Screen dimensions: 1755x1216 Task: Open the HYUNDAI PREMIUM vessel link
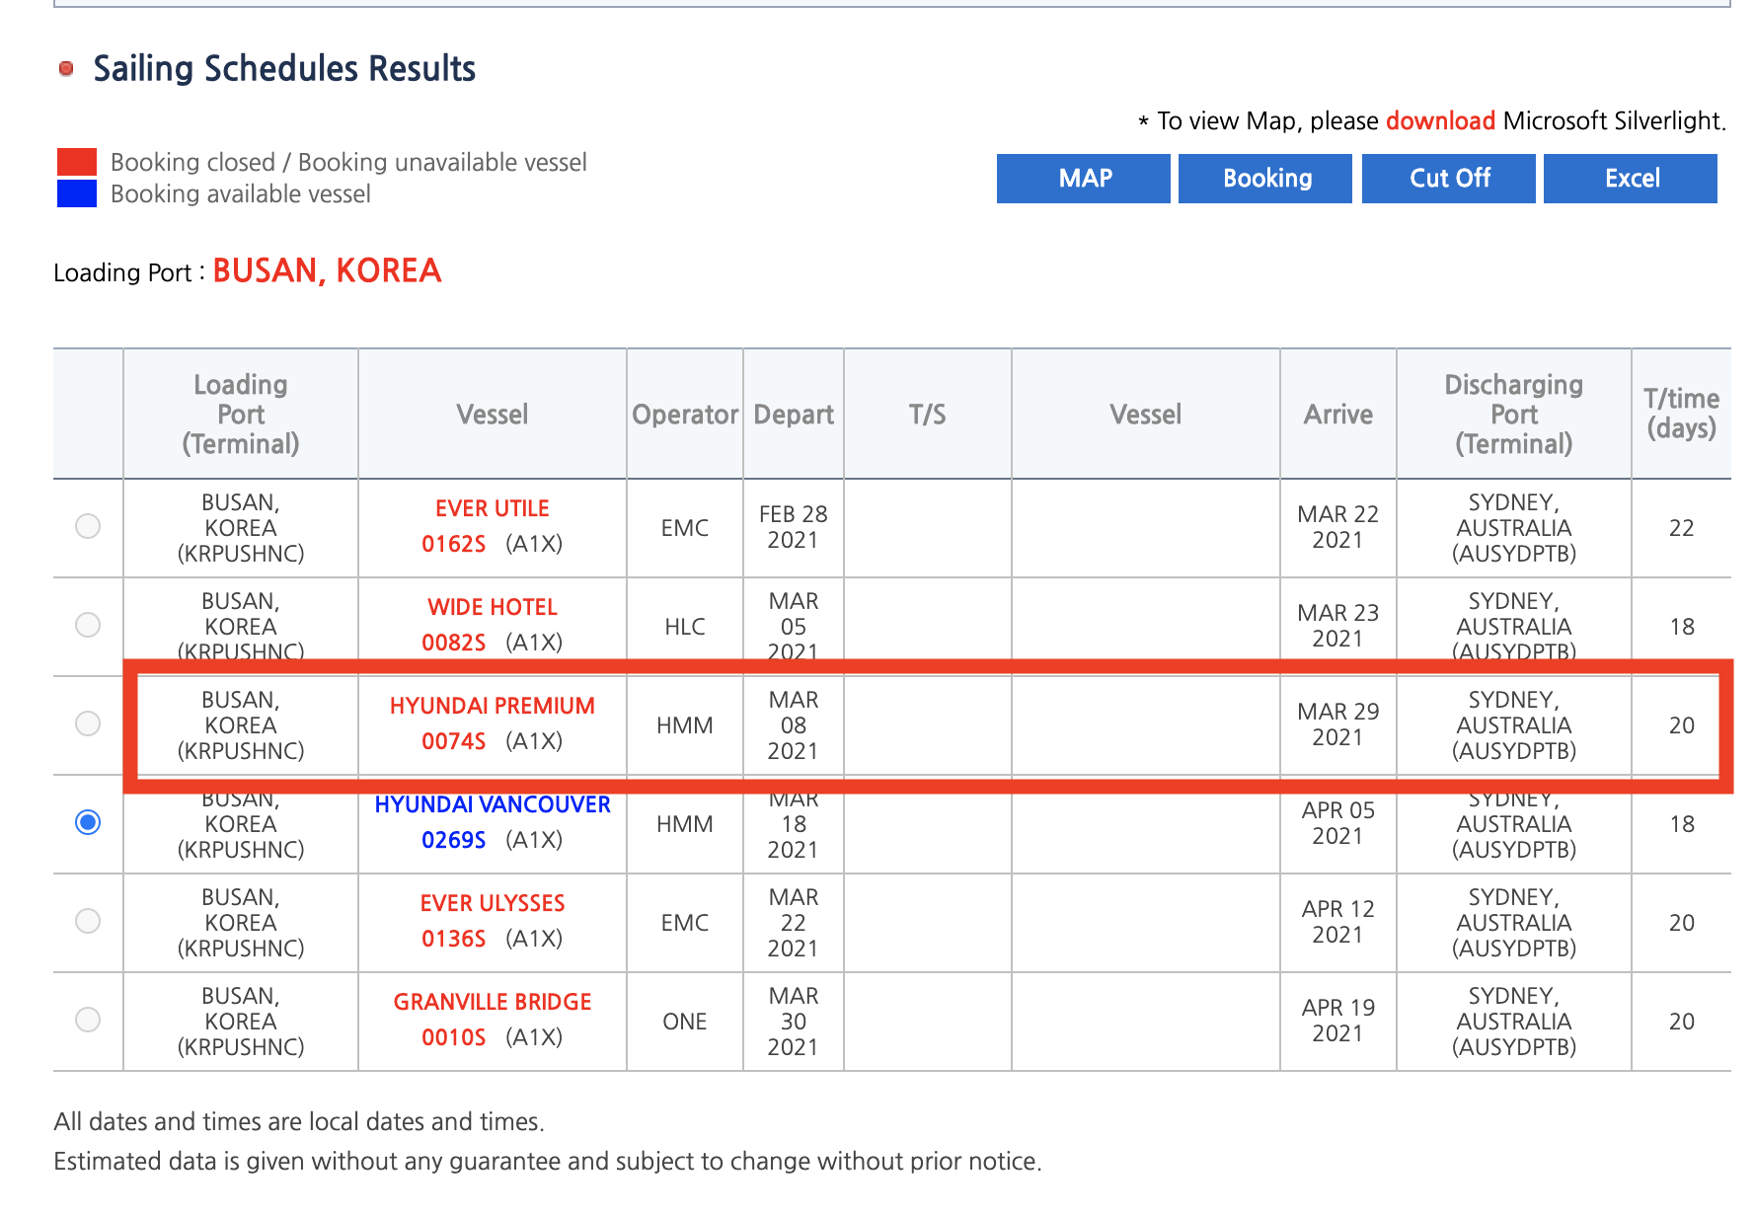tap(493, 706)
